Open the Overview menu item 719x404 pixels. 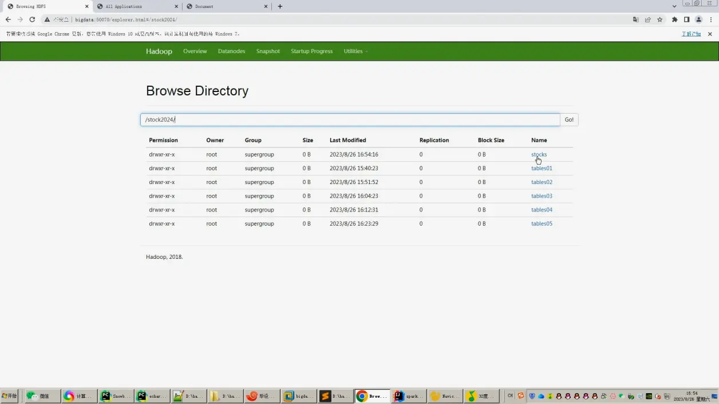point(195,51)
